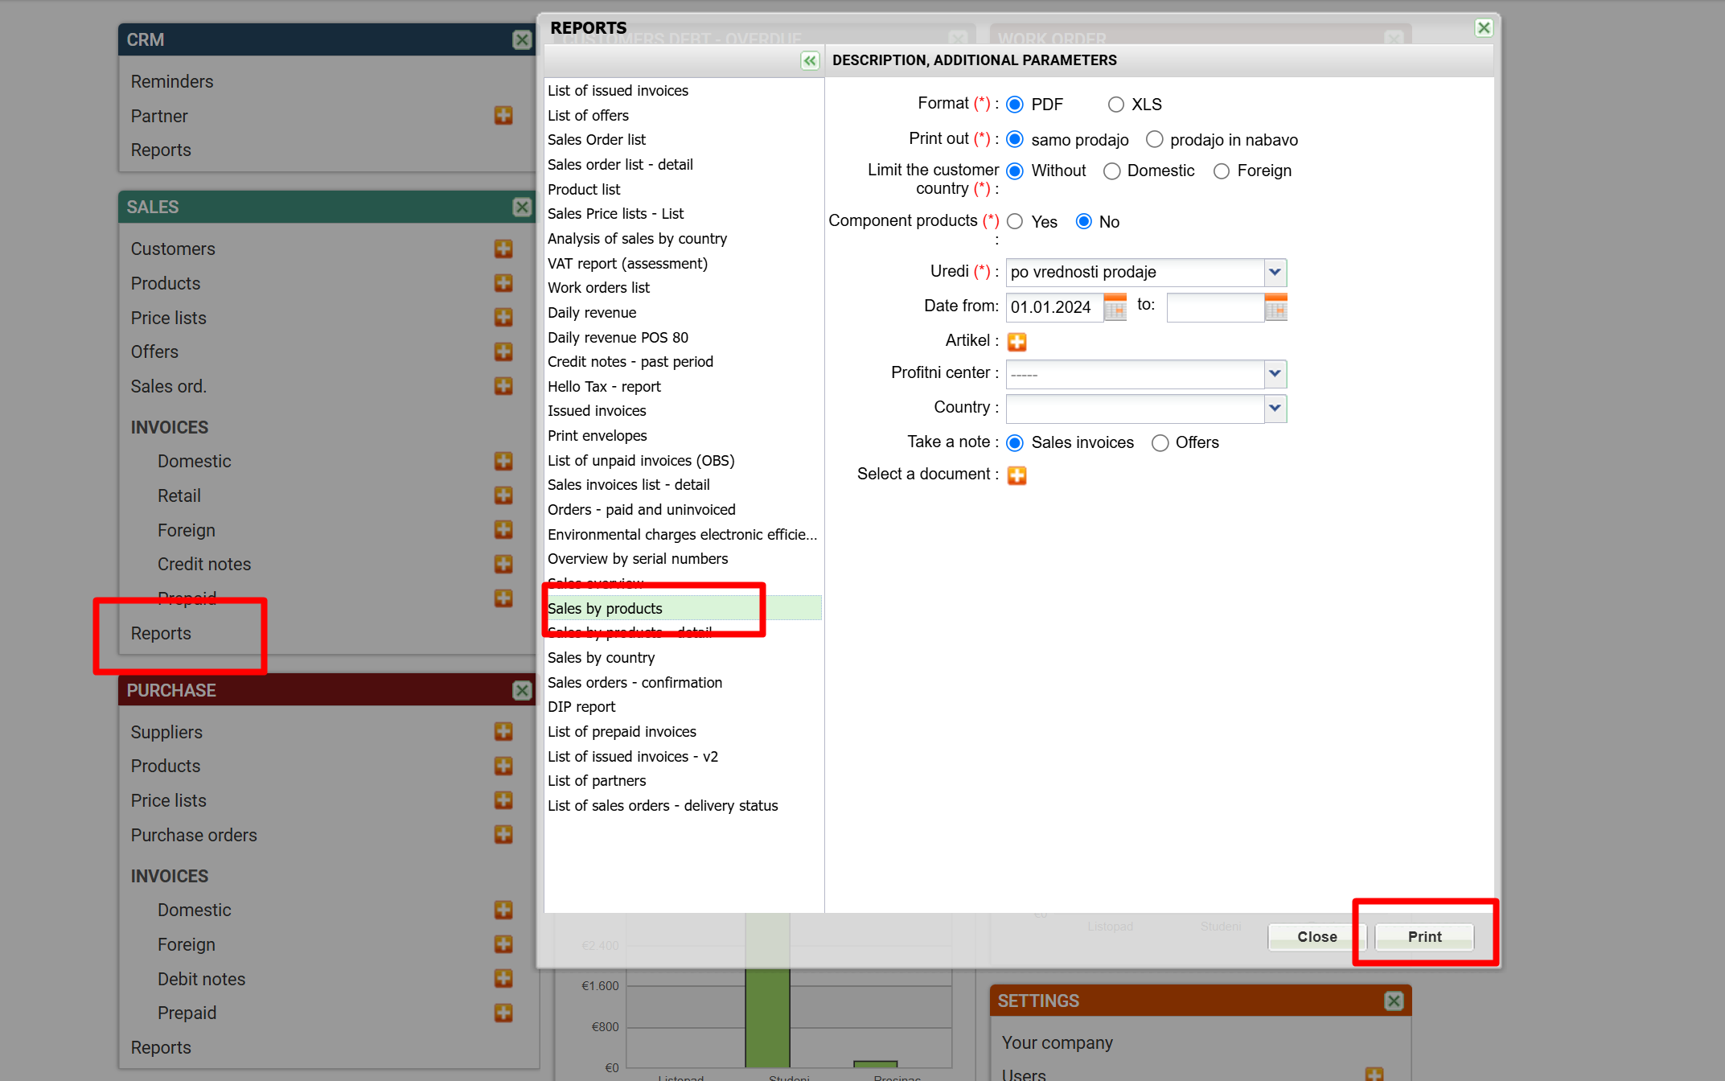The image size is (1725, 1081).
Task: Open the Date to calendar picker
Action: pyautogui.click(x=1275, y=307)
